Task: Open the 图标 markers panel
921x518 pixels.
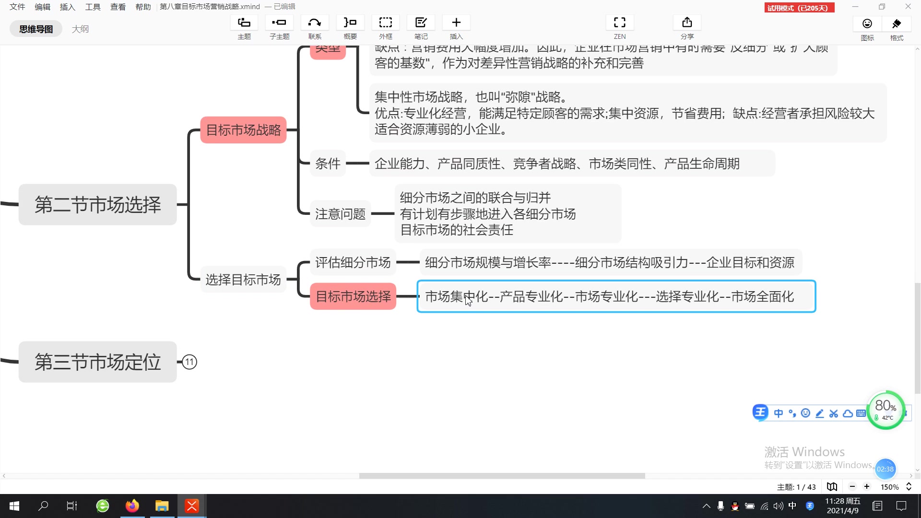Action: pyautogui.click(x=867, y=24)
